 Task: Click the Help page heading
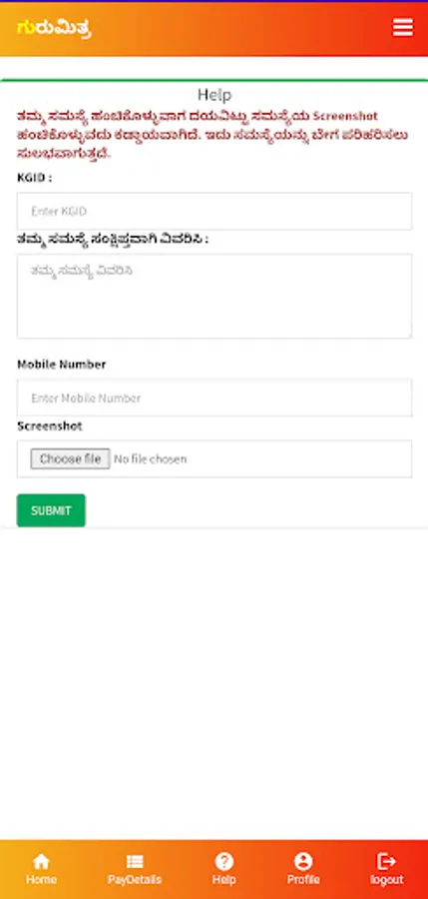(x=214, y=95)
